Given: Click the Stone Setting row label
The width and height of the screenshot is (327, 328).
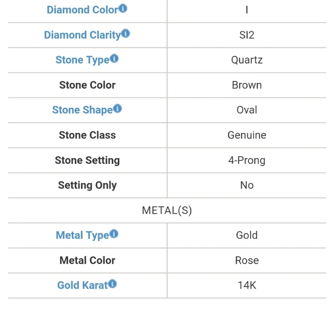Looking at the screenshot, I should coord(87,160).
